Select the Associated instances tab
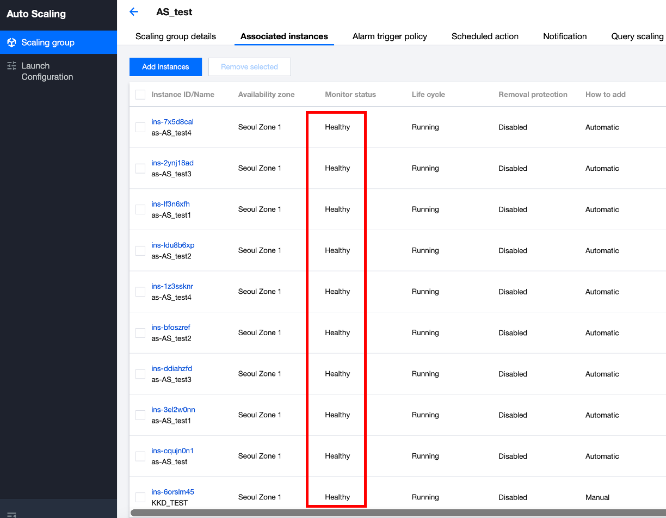The width and height of the screenshot is (666, 518). pos(284,36)
